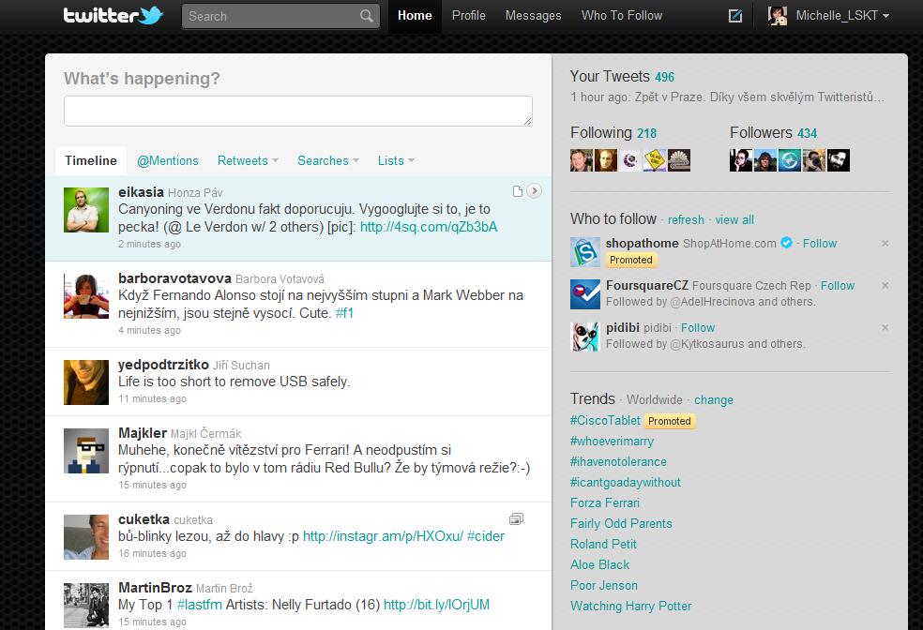The image size is (923, 630).
Task: Click Michelle_LSKT profile avatar in top bar
Action: pyautogui.click(x=778, y=15)
